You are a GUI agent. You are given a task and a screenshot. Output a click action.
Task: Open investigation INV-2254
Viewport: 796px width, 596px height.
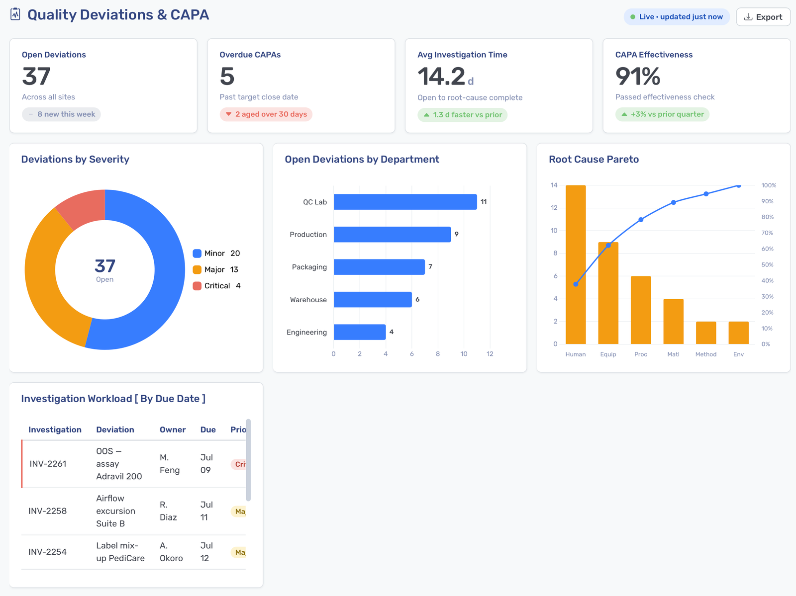tap(47, 552)
